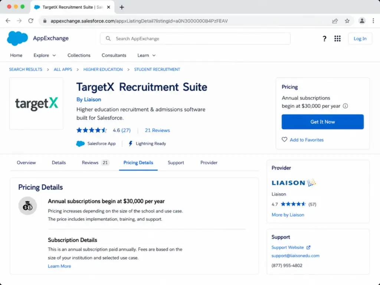
Task: Click the heart icon next to Add to Favorites
Action: click(x=284, y=140)
